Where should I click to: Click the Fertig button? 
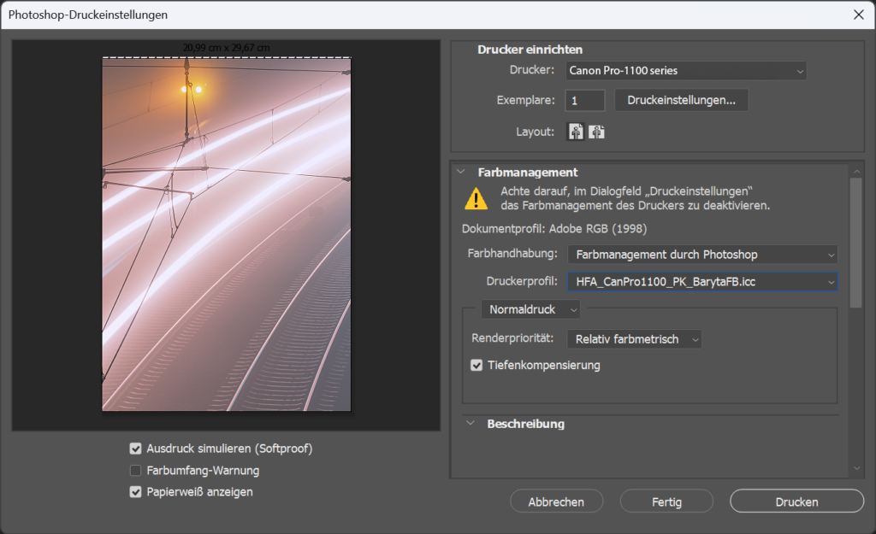point(666,502)
